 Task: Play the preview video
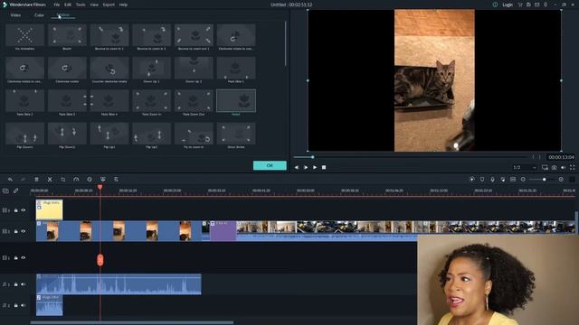click(x=315, y=167)
